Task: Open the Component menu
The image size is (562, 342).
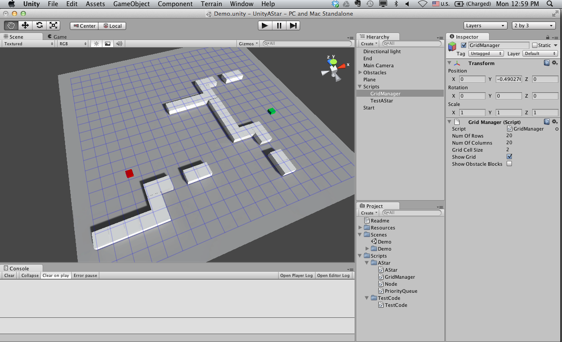Action: point(175,4)
